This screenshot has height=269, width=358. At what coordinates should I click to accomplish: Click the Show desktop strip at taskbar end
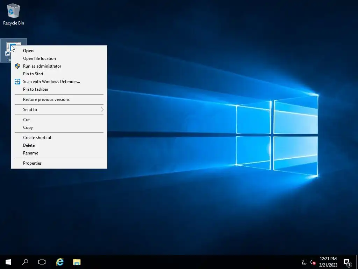tap(357, 262)
